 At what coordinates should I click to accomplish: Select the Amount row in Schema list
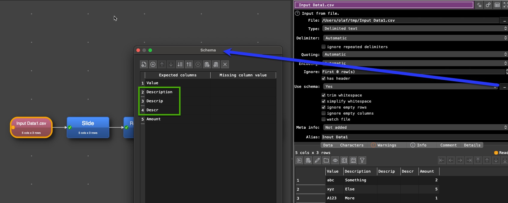coord(208,119)
